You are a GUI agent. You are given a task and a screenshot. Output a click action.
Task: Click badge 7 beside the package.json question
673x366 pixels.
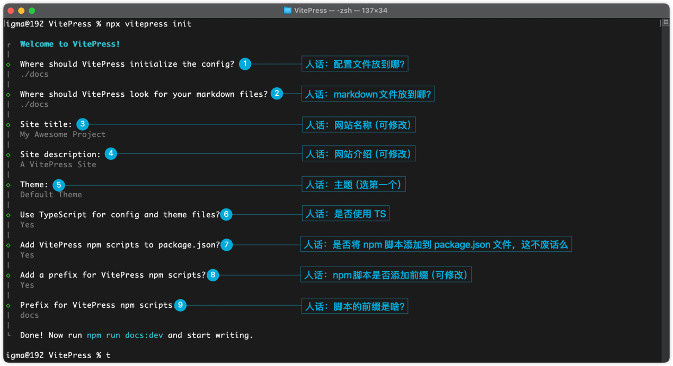point(226,245)
